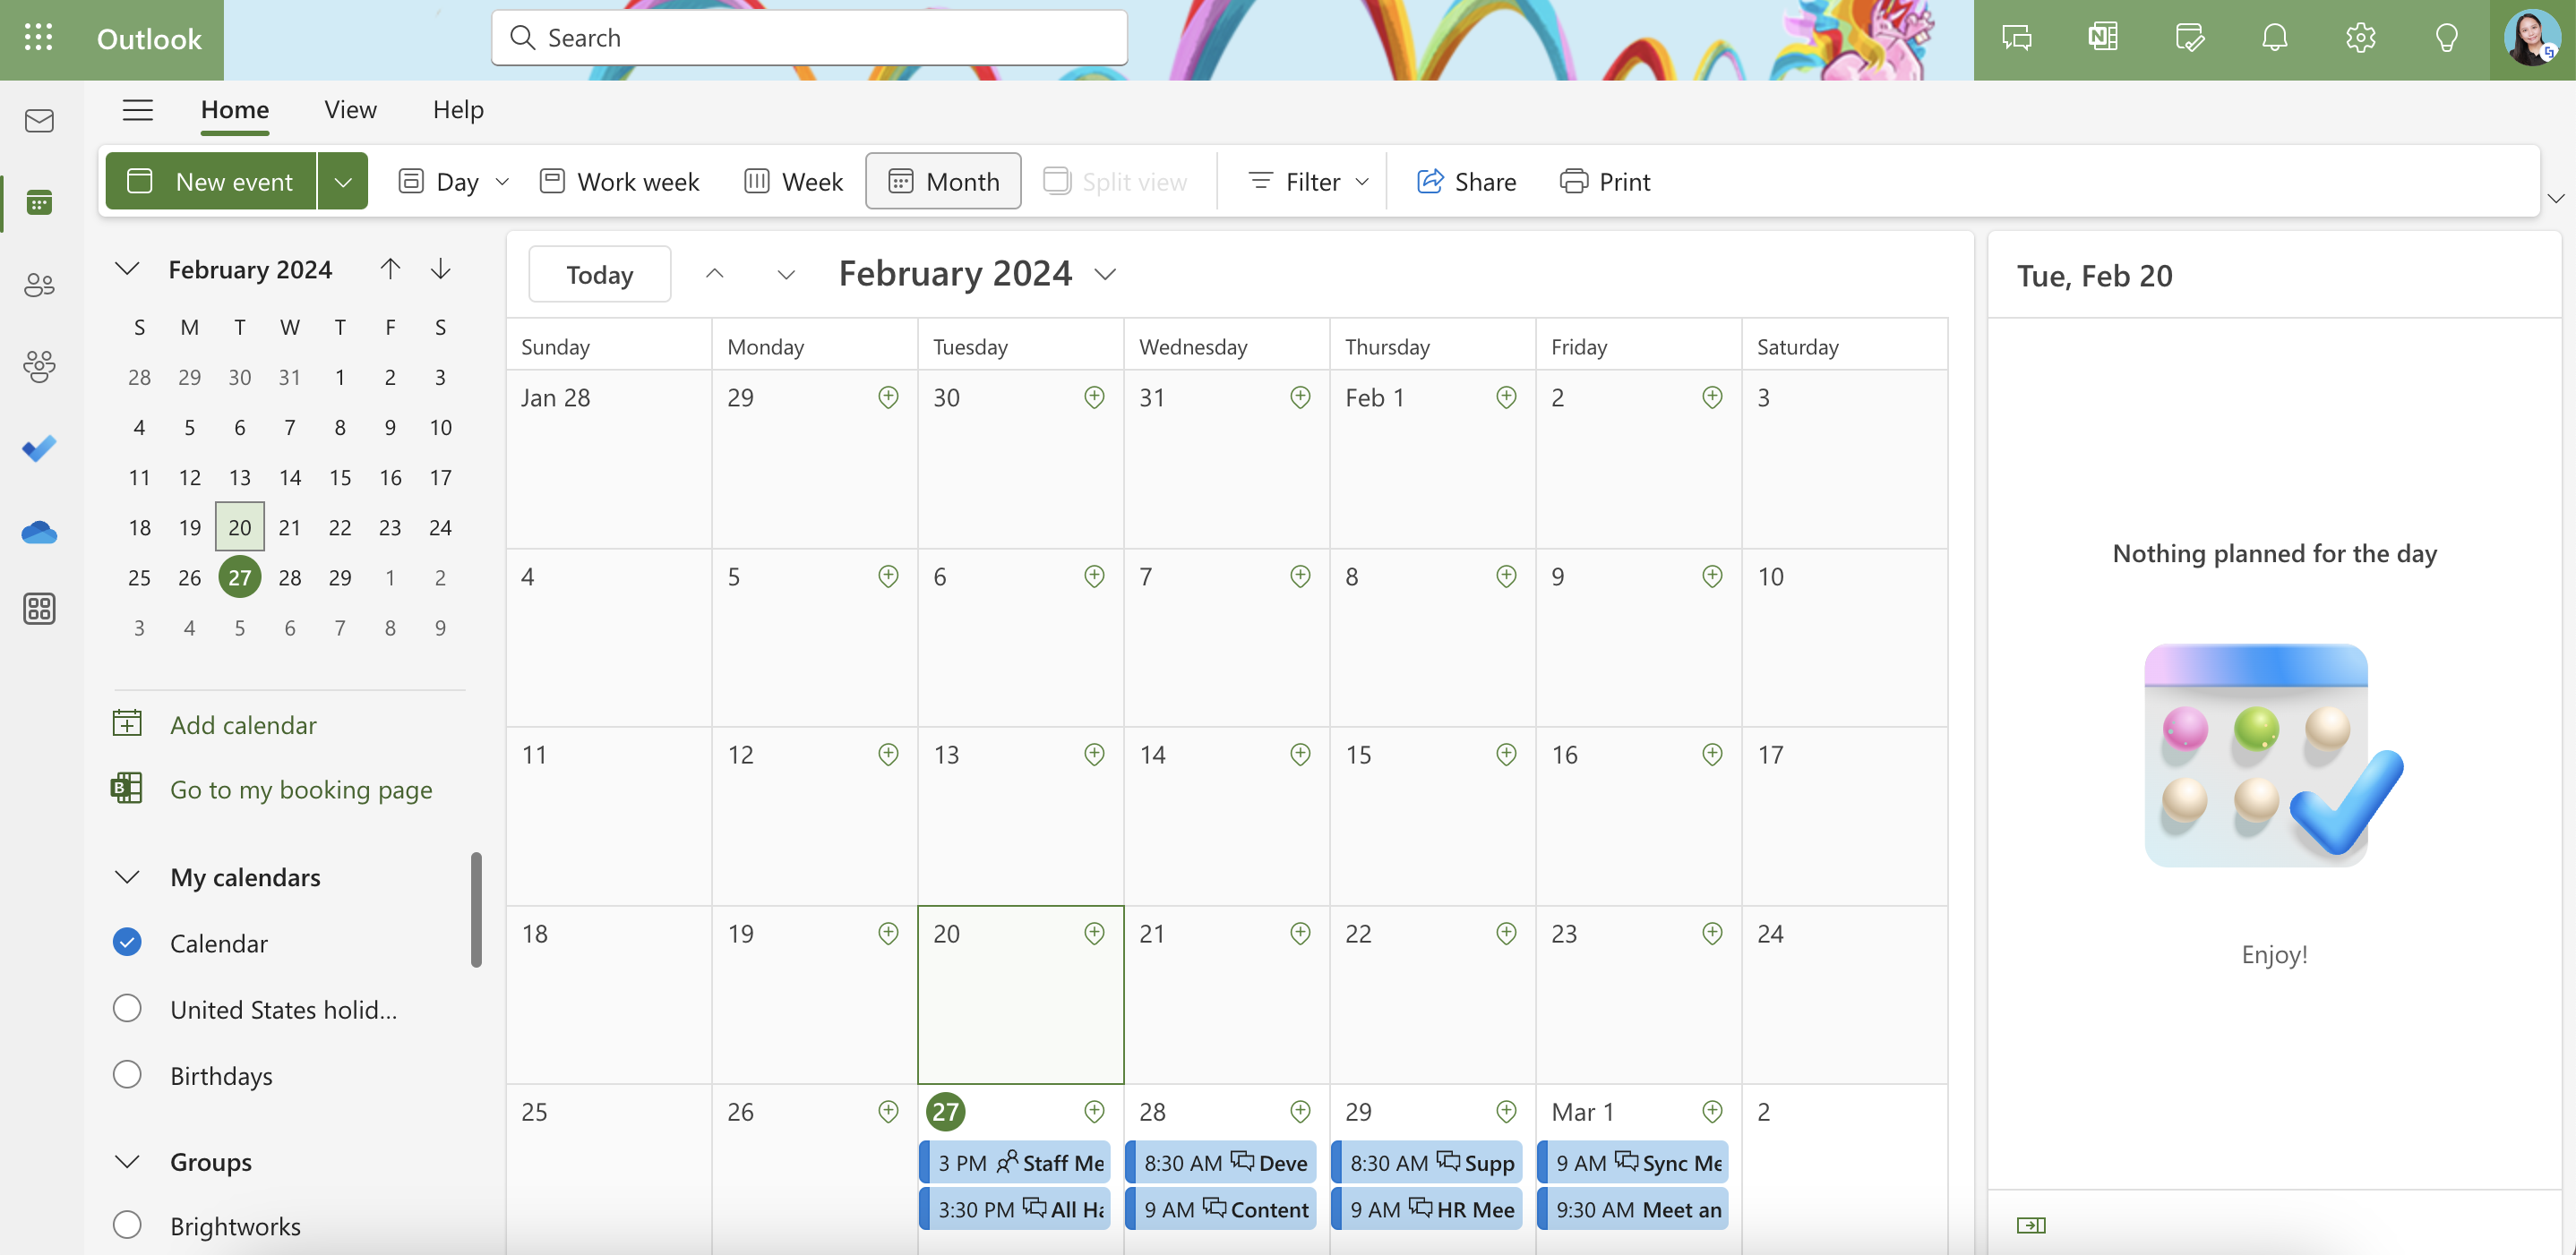Screen dimensions: 2576x1255
Task: Expand the Filter dropdown
Action: coord(1308,182)
